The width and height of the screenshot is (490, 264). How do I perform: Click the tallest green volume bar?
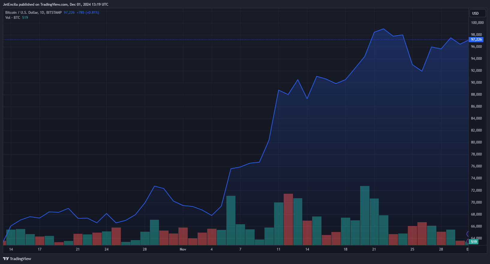coord(365,215)
